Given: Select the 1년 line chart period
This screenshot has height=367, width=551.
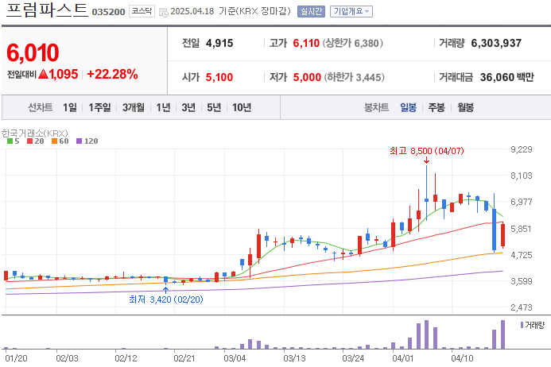Looking at the screenshot, I should click(163, 107).
